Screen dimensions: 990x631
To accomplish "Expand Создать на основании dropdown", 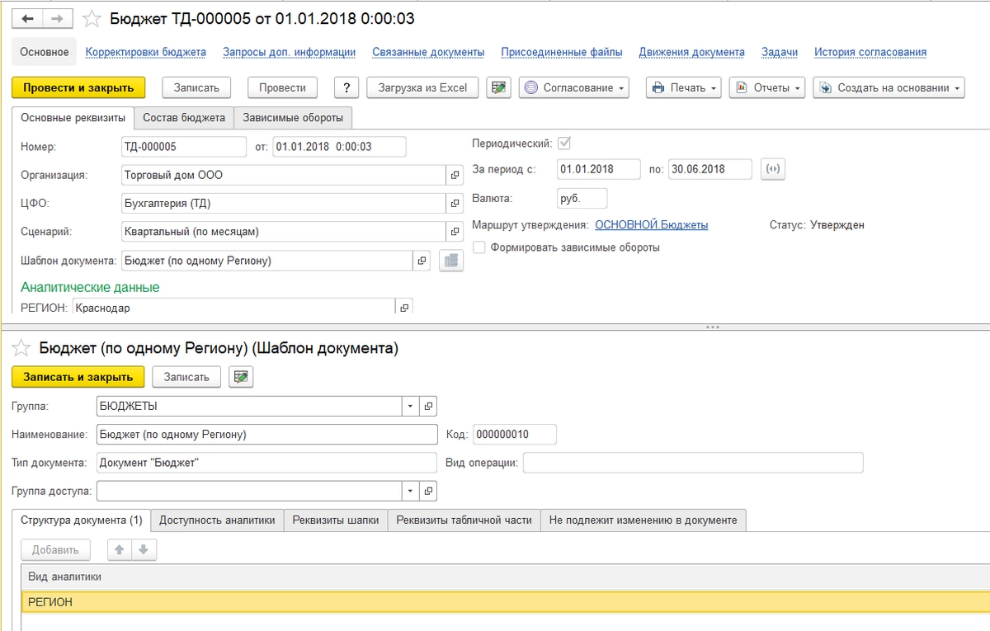I will coord(889,87).
